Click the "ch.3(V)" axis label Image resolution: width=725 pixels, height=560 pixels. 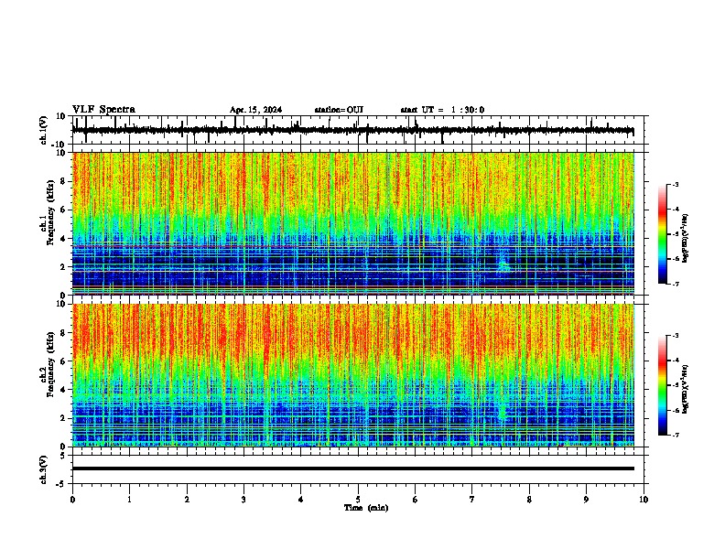coord(43,469)
